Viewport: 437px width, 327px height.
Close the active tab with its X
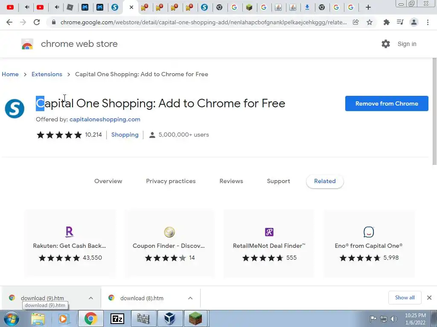point(131,7)
